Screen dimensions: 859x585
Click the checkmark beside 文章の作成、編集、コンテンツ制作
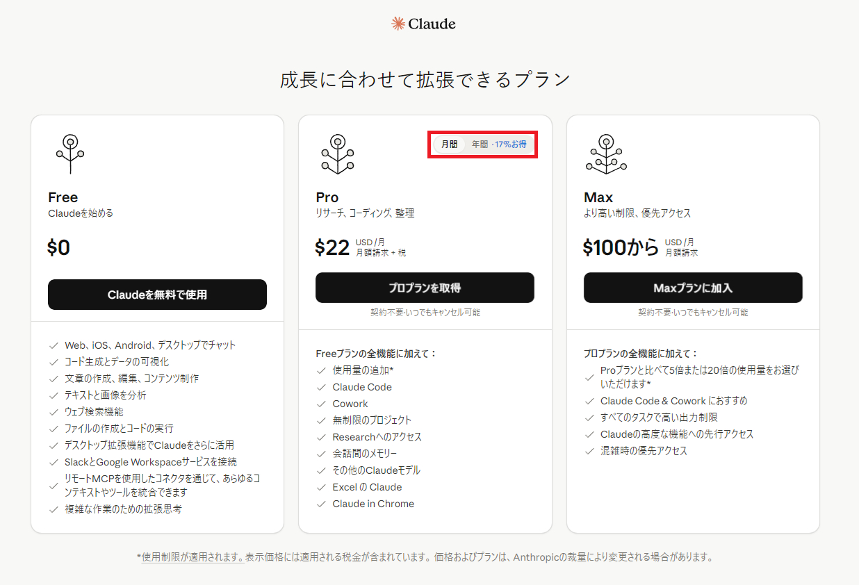point(54,379)
